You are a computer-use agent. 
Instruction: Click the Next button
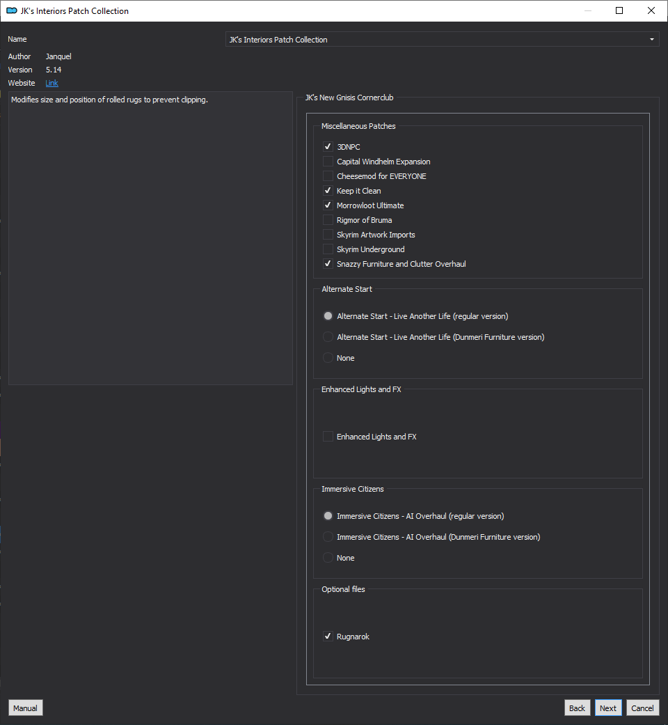[608, 708]
